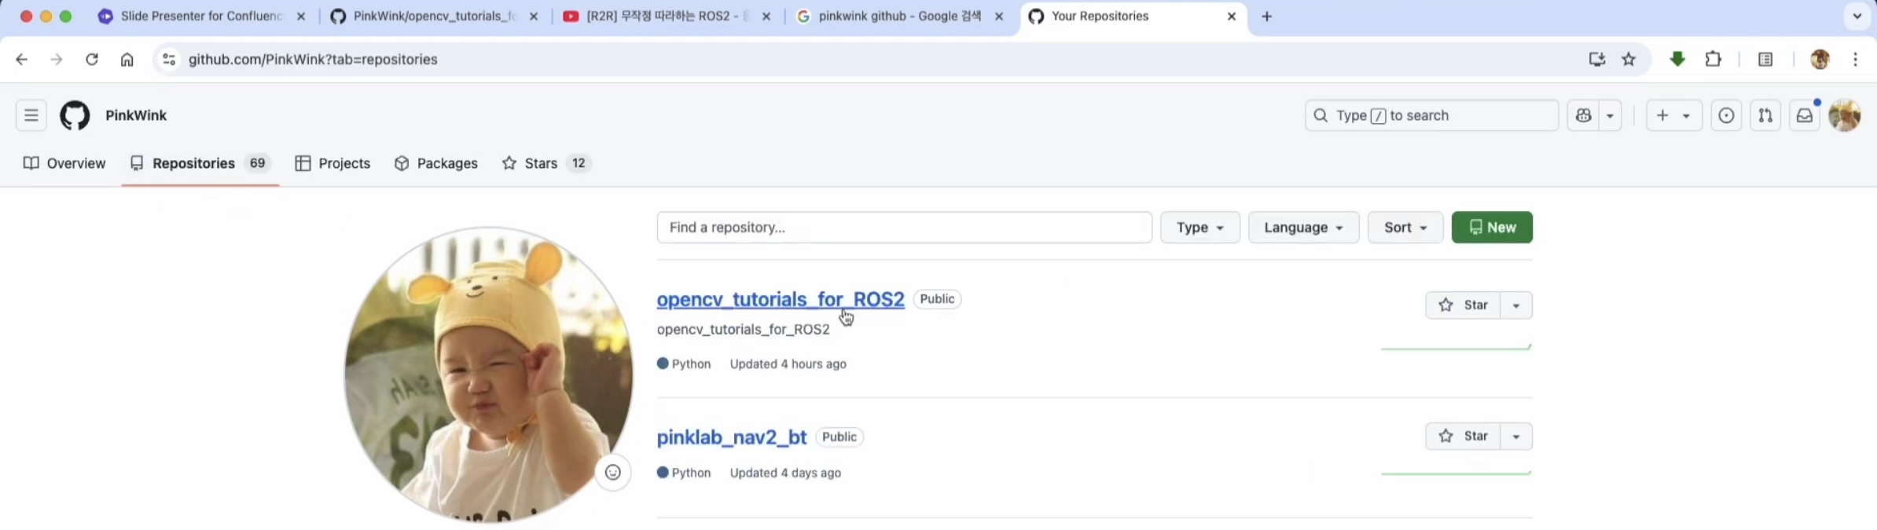
Task: Bookmark this page with star icon
Action: coord(1629,60)
